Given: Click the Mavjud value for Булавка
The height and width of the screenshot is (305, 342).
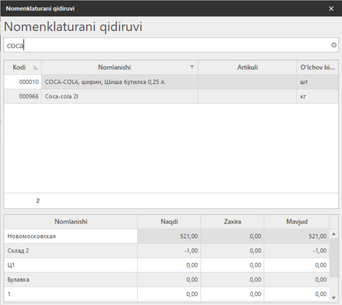Looking at the screenshot, I should tap(297, 280).
